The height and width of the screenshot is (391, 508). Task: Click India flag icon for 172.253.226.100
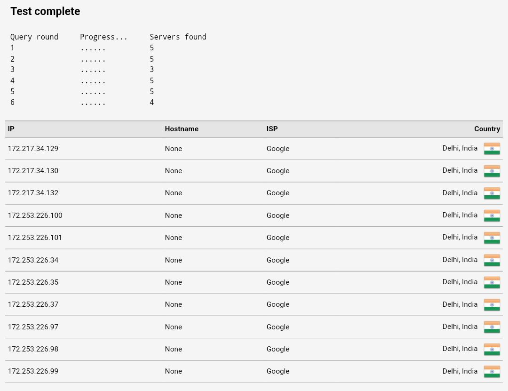click(x=492, y=215)
